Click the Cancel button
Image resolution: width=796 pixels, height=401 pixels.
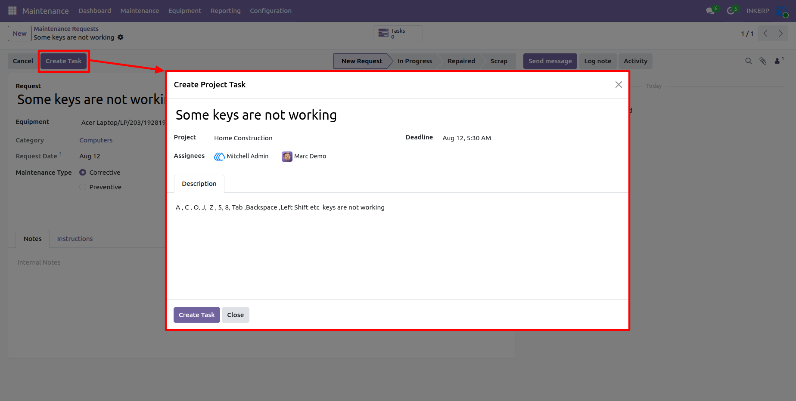(23, 61)
